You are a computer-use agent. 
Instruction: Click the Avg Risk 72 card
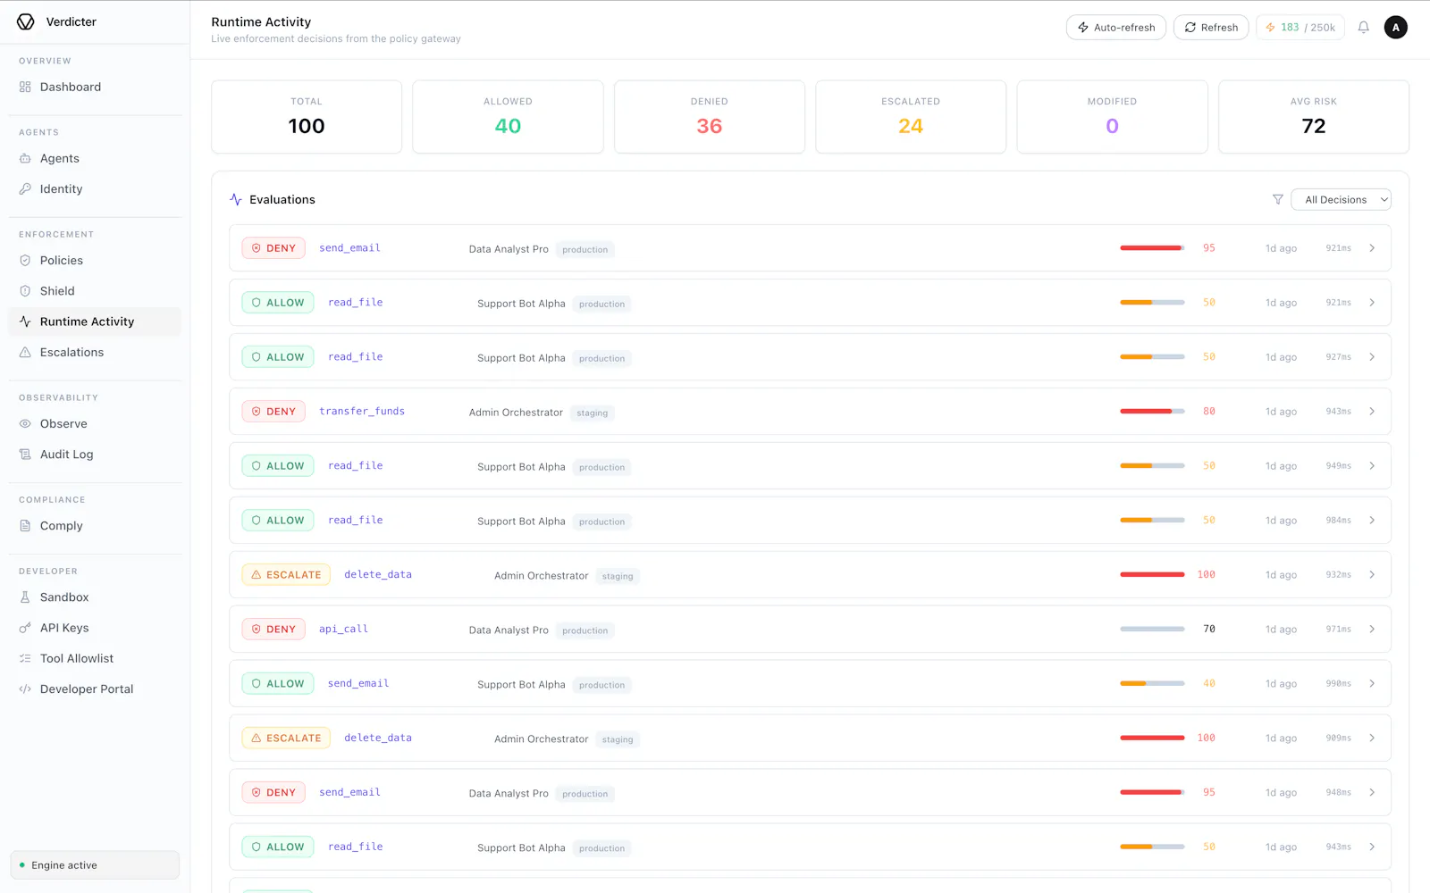(1314, 117)
